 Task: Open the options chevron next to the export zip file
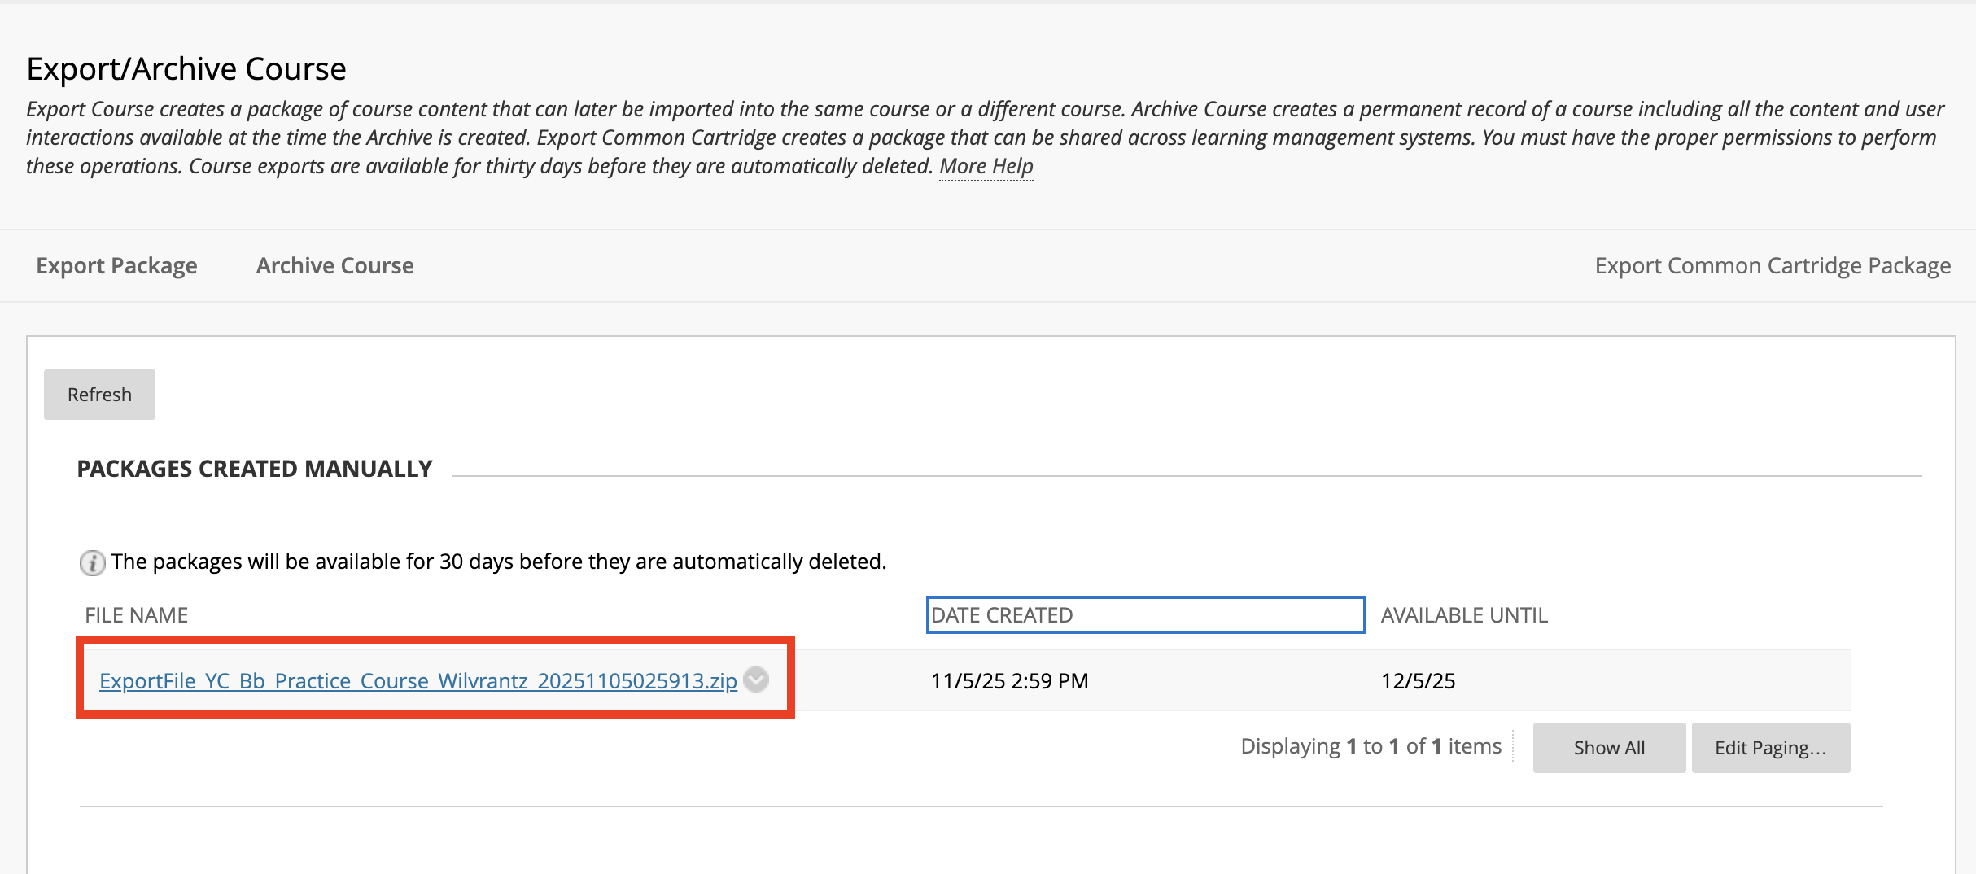(756, 680)
